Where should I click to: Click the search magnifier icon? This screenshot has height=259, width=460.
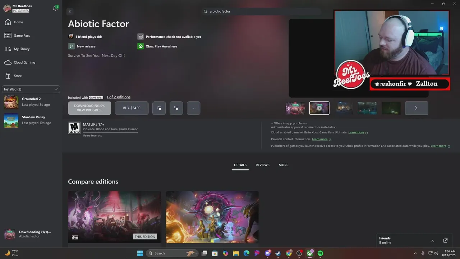pyautogui.click(x=206, y=12)
